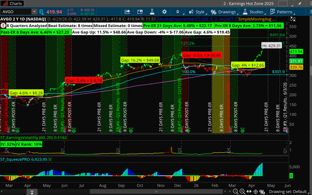The width and height of the screenshot is (312, 195).
Task: Click the 'Gap: 16.2% = $49.68' bubble
Action: click(x=140, y=60)
